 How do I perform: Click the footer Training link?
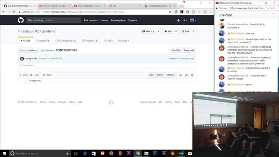[x=168, y=102]
